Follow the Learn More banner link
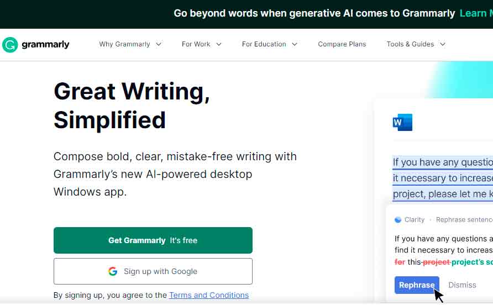 tap(475, 13)
